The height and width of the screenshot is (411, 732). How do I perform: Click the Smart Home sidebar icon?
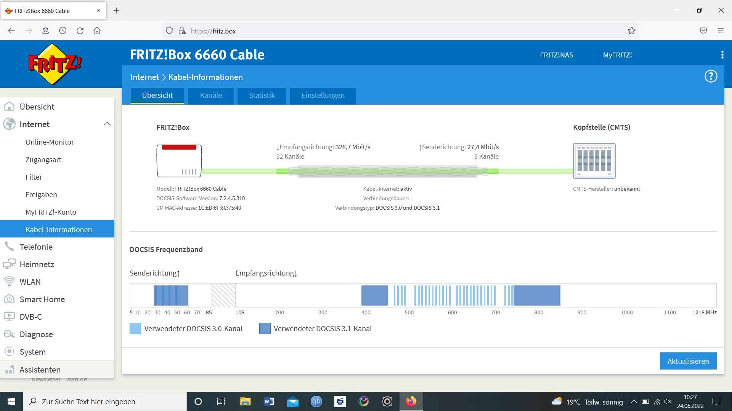(x=9, y=299)
